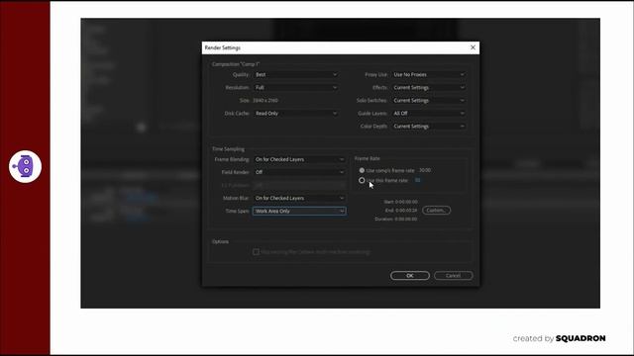Cancel the Render Settings dialog
The image size is (634, 356).
[454, 276]
